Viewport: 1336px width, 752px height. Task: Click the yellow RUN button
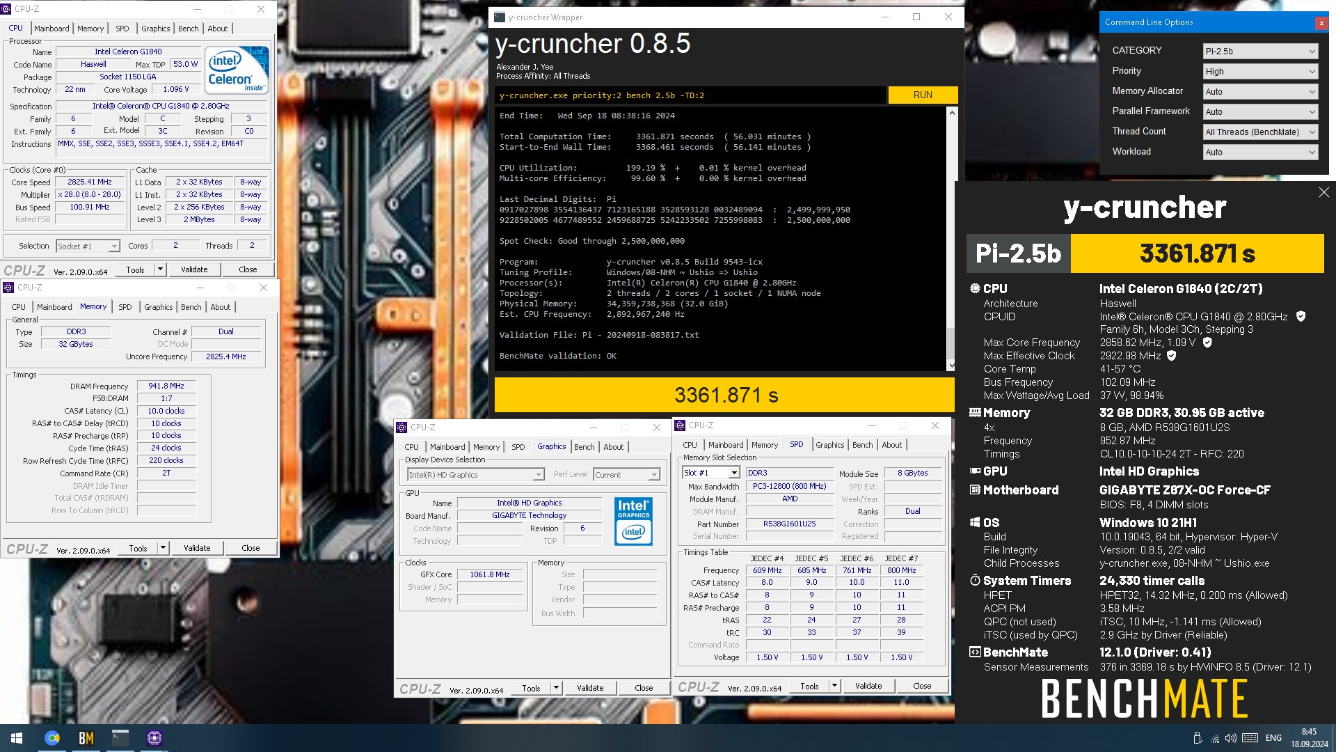(x=923, y=95)
